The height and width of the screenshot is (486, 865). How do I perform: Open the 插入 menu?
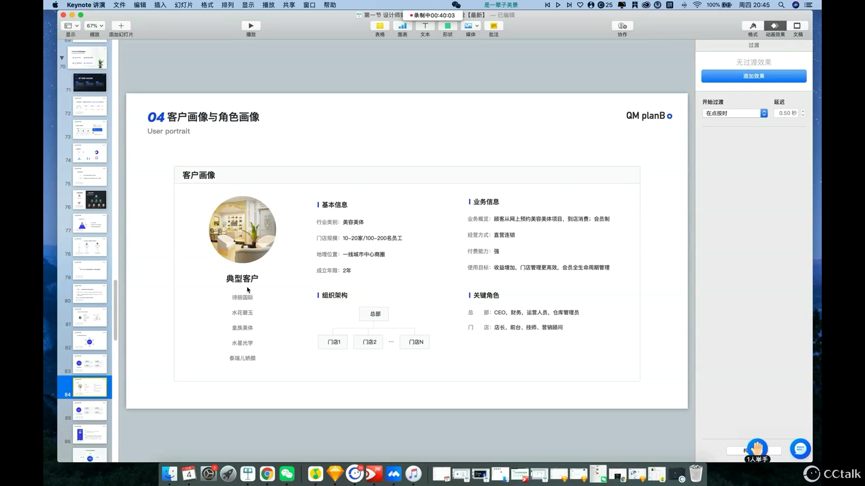point(160,5)
